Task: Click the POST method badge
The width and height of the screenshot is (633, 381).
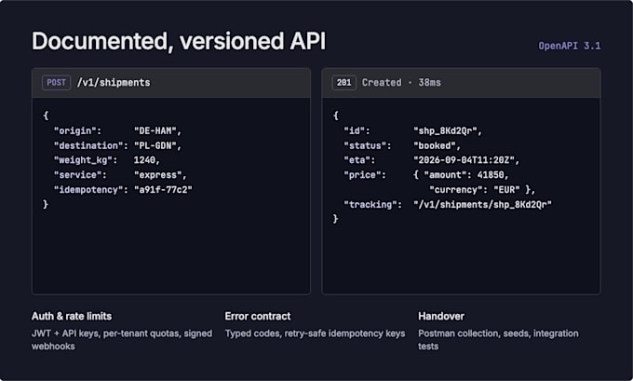Action: pos(56,83)
